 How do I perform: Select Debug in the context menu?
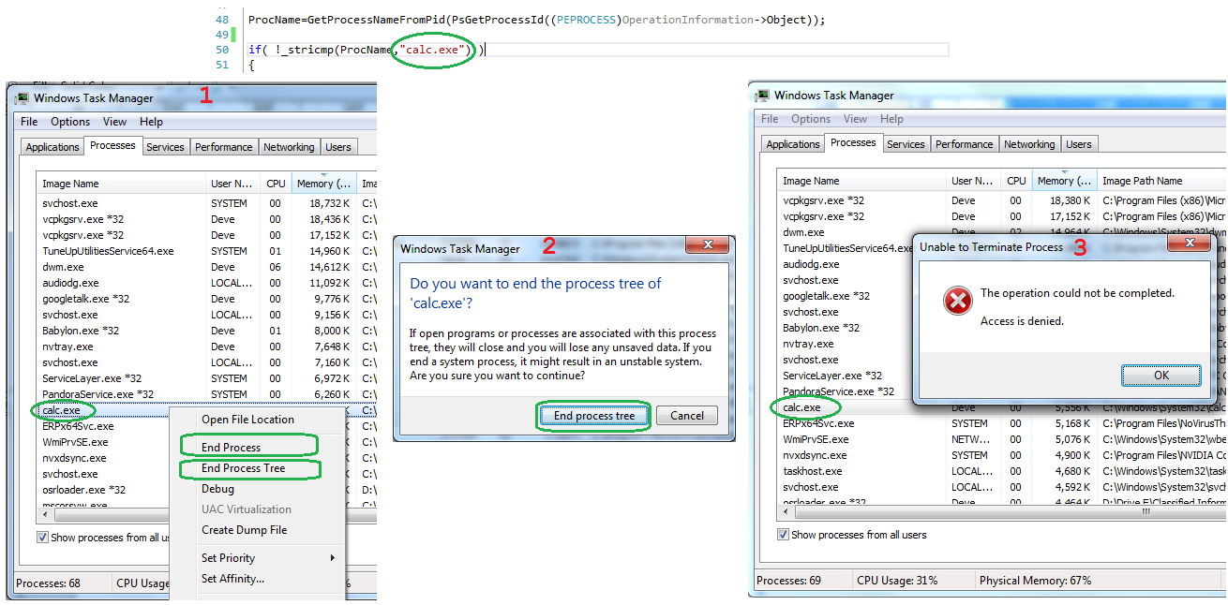(217, 489)
